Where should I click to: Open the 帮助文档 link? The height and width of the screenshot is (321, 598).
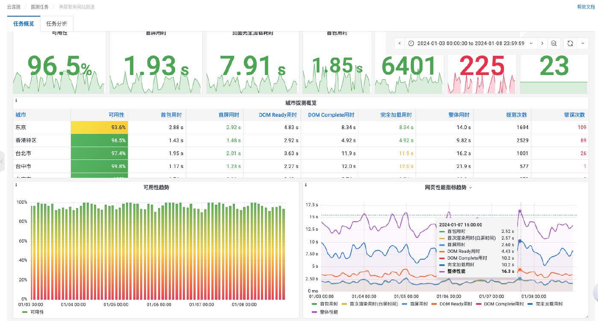585,7
